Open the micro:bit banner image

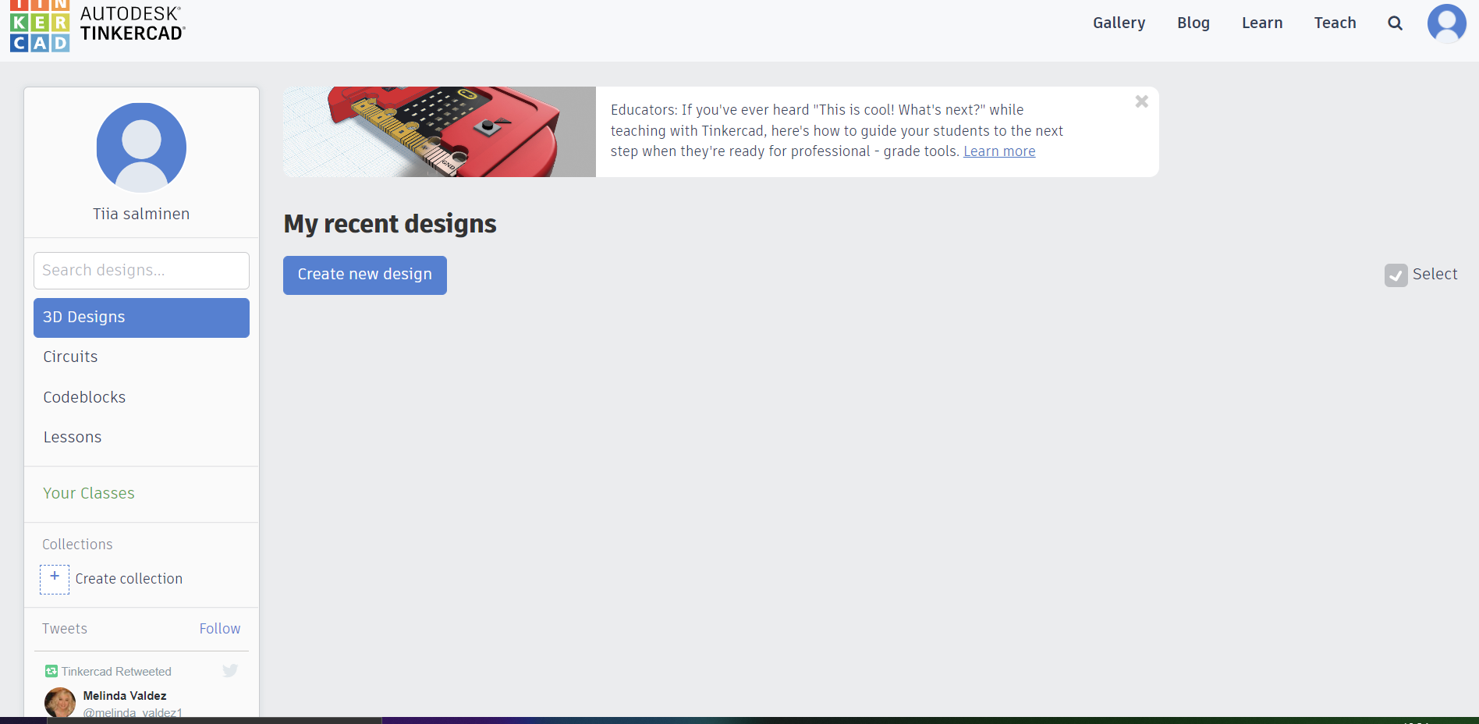pyautogui.click(x=439, y=132)
